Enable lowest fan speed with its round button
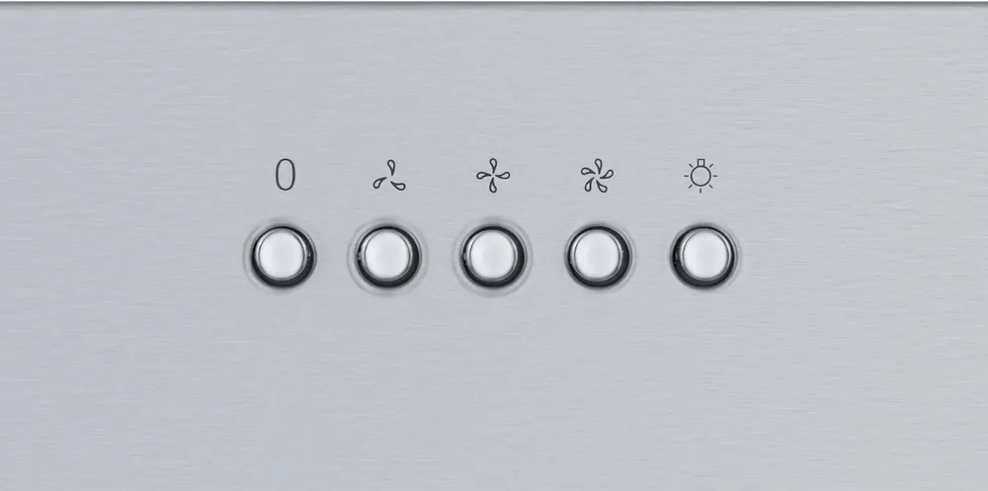The image size is (988, 491). [x=387, y=257]
